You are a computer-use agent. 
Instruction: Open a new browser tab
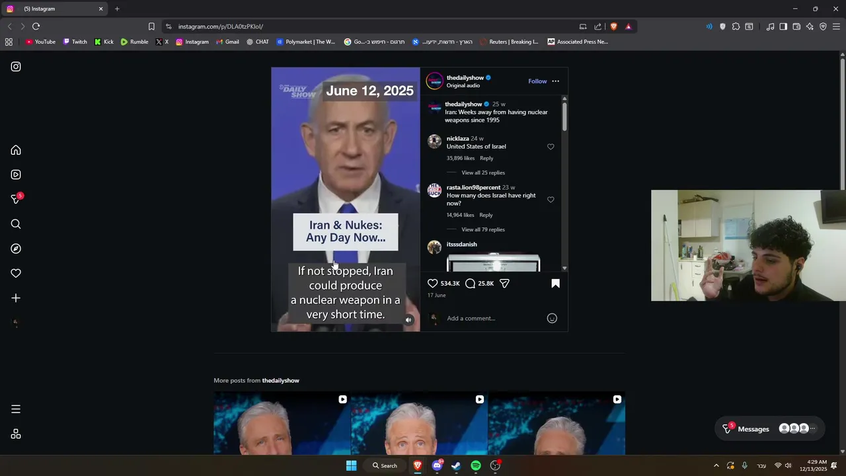(117, 9)
